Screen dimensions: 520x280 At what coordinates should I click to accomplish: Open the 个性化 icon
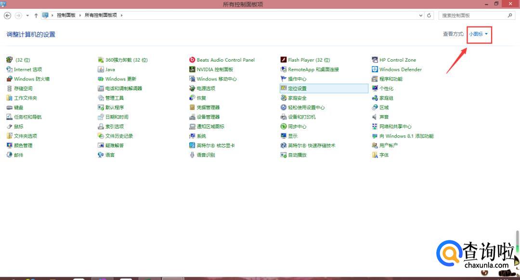point(375,88)
